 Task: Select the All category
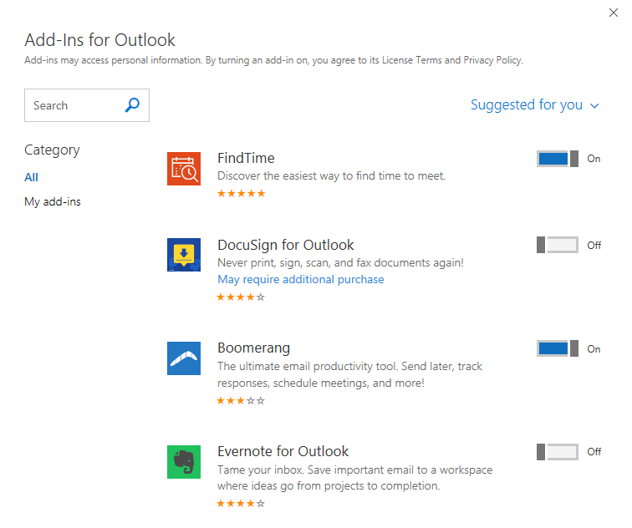31,177
